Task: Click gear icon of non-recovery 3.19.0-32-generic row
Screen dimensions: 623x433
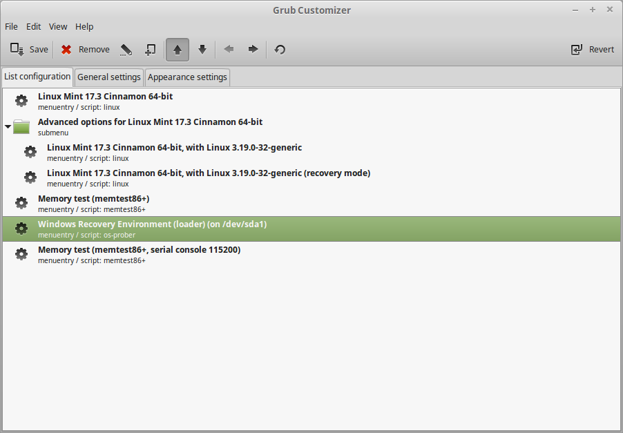Action: [30, 152]
